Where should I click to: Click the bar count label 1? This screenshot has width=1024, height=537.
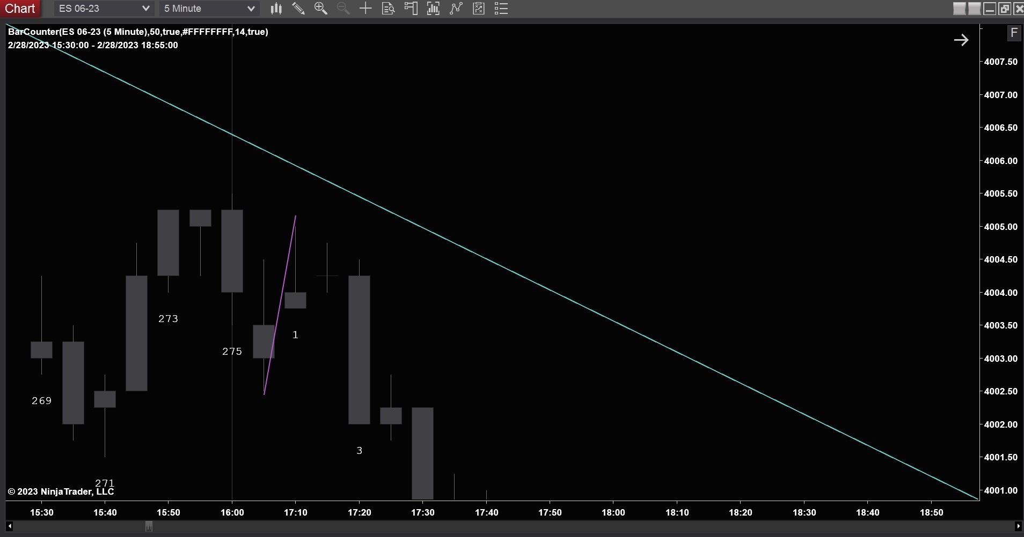click(x=295, y=335)
